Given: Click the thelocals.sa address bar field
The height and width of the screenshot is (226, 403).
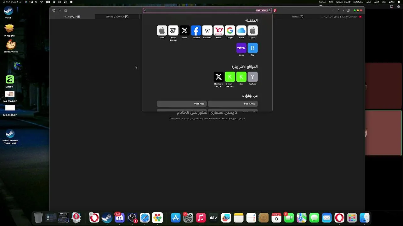Looking at the screenshot, I should (x=207, y=10).
